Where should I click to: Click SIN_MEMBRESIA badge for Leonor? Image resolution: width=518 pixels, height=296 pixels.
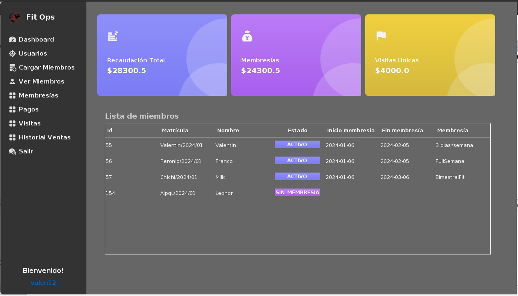pos(297,193)
